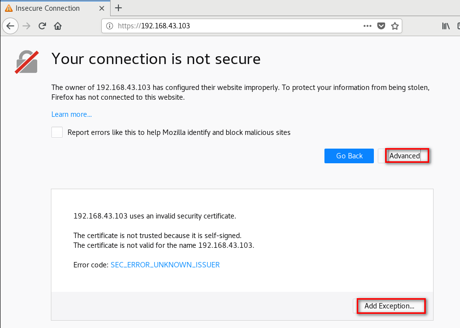460x328 pixels.
Task: Click the 'Your connection is not secure' heading
Action: [156, 59]
